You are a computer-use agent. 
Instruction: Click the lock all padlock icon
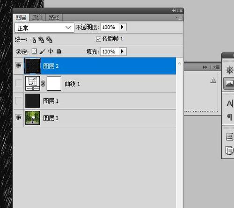(x=58, y=51)
